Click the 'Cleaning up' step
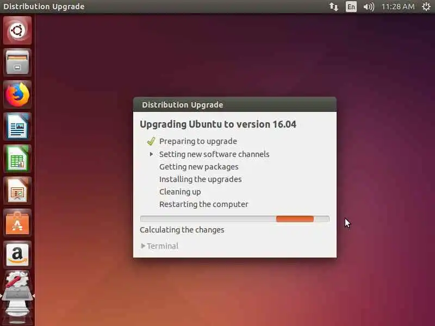 click(x=180, y=192)
